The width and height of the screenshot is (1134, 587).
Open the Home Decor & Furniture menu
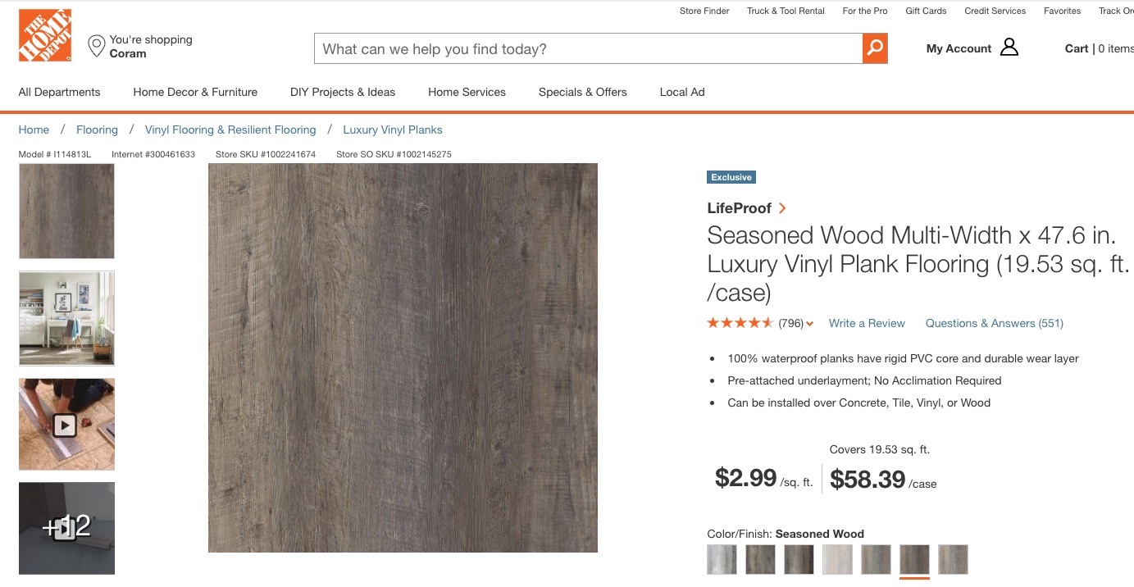click(195, 92)
